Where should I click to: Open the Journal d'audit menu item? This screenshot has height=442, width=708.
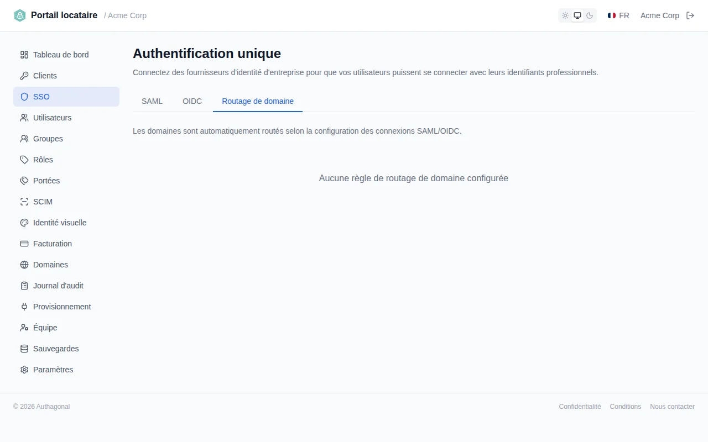tap(66, 286)
